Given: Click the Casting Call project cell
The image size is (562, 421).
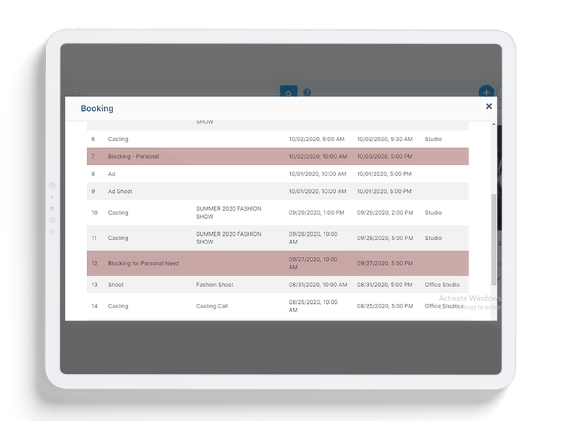Looking at the screenshot, I should coord(211,306).
